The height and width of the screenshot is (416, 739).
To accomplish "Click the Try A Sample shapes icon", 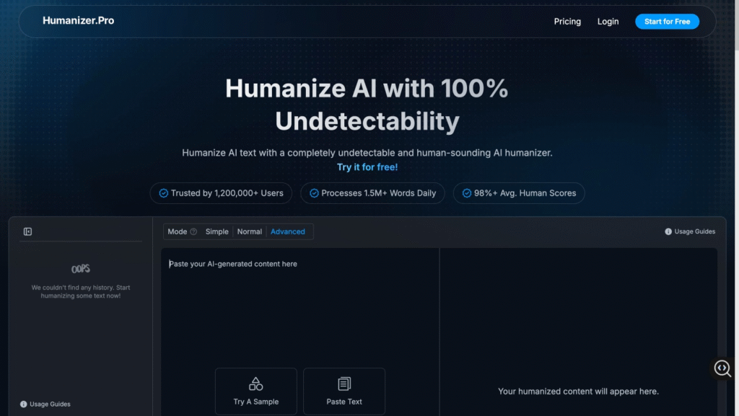I will 255,384.
